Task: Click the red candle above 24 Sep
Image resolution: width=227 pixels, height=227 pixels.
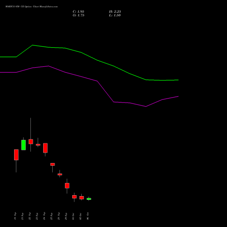Action: 45,148
